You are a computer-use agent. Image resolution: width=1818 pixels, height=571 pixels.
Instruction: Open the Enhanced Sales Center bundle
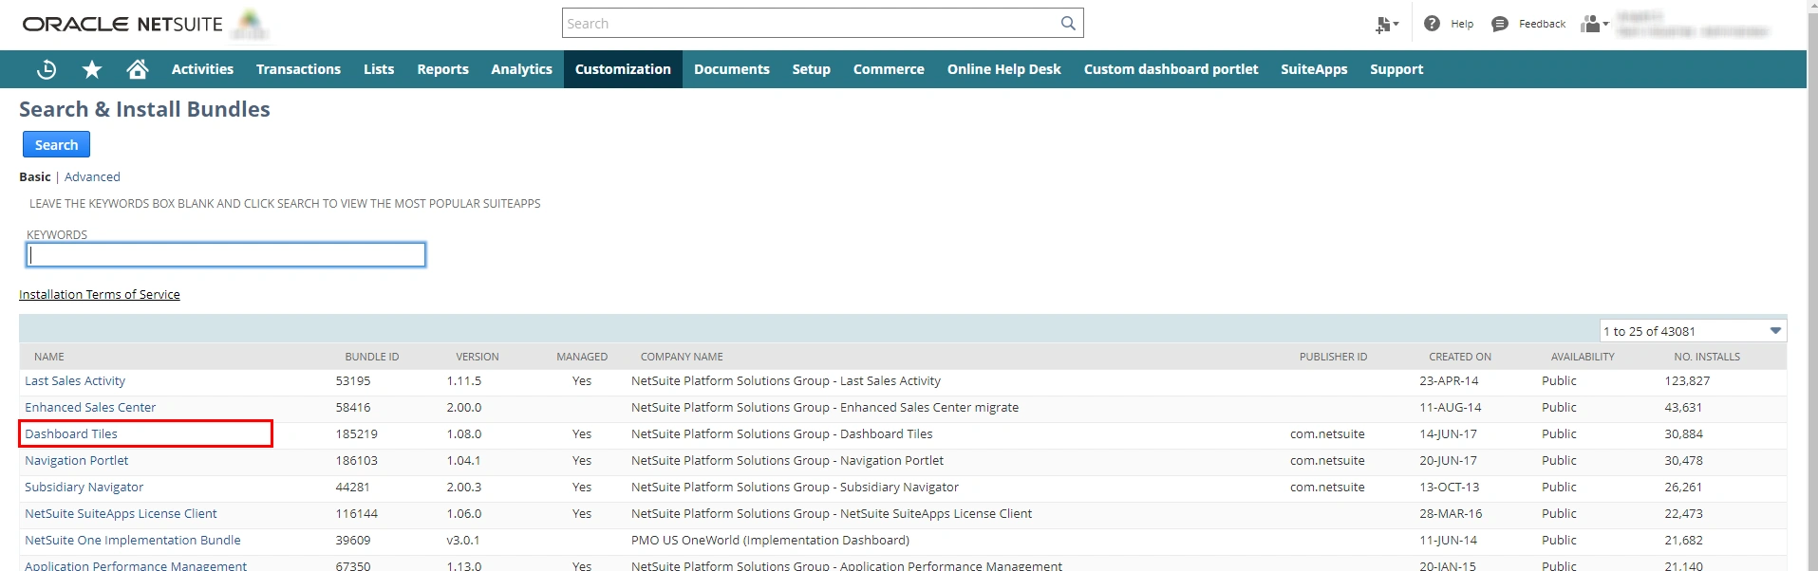tap(90, 407)
